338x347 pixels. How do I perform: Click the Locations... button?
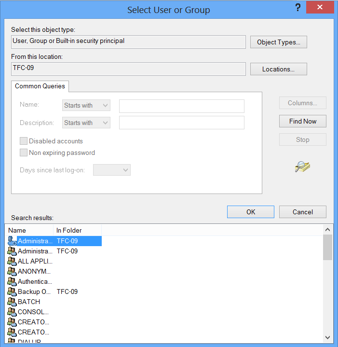click(x=279, y=69)
